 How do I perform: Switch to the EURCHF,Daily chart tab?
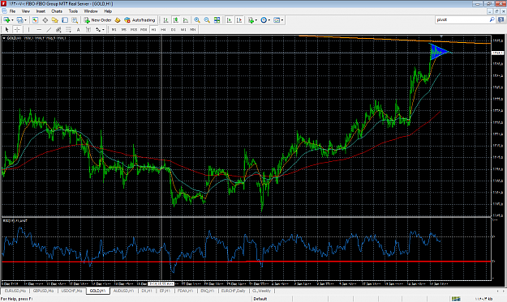(x=233, y=291)
